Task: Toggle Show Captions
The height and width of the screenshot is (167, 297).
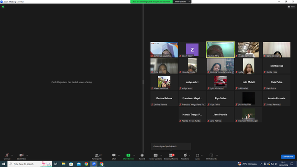Action: point(156,156)
